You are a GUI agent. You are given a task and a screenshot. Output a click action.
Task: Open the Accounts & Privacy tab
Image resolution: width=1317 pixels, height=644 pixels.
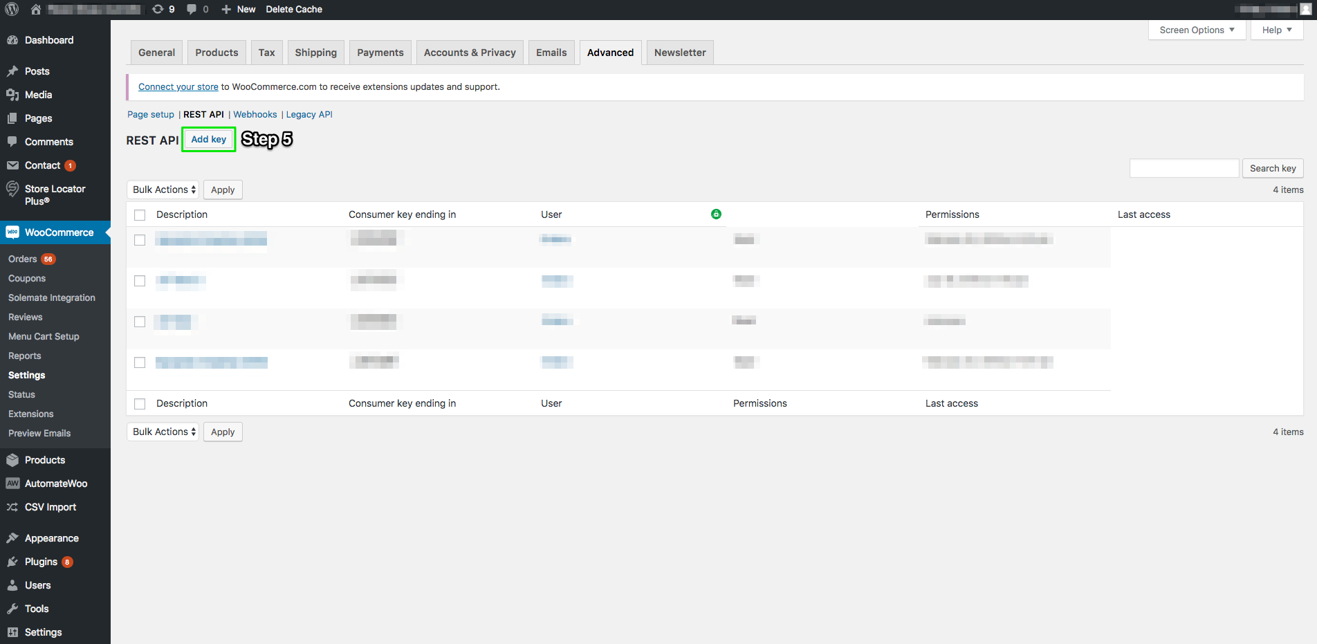click(x=470, y=53)
